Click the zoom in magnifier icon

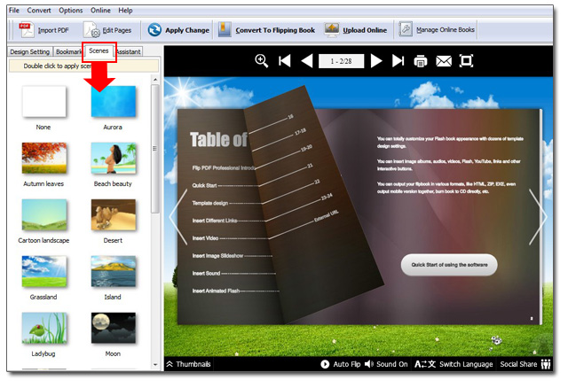click(262, 61)
